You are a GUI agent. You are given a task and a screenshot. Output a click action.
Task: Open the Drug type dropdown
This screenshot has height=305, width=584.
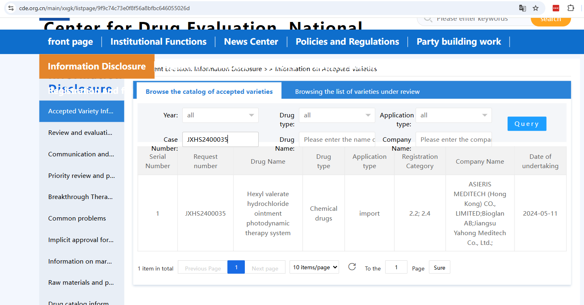[x=337, y=115]
